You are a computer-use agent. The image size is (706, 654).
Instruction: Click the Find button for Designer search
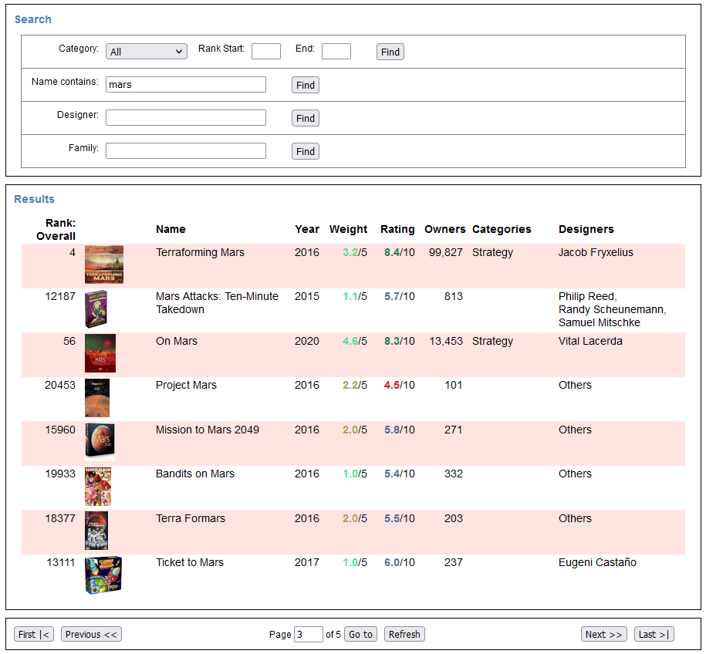pos(306,118)
